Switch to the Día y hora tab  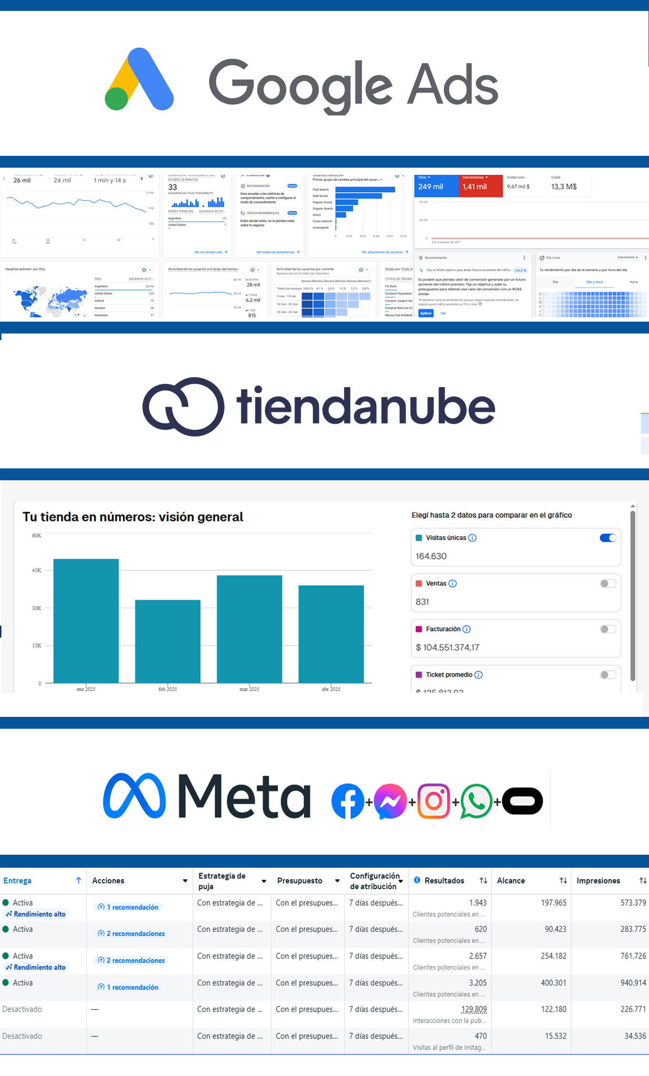[594, 282]
